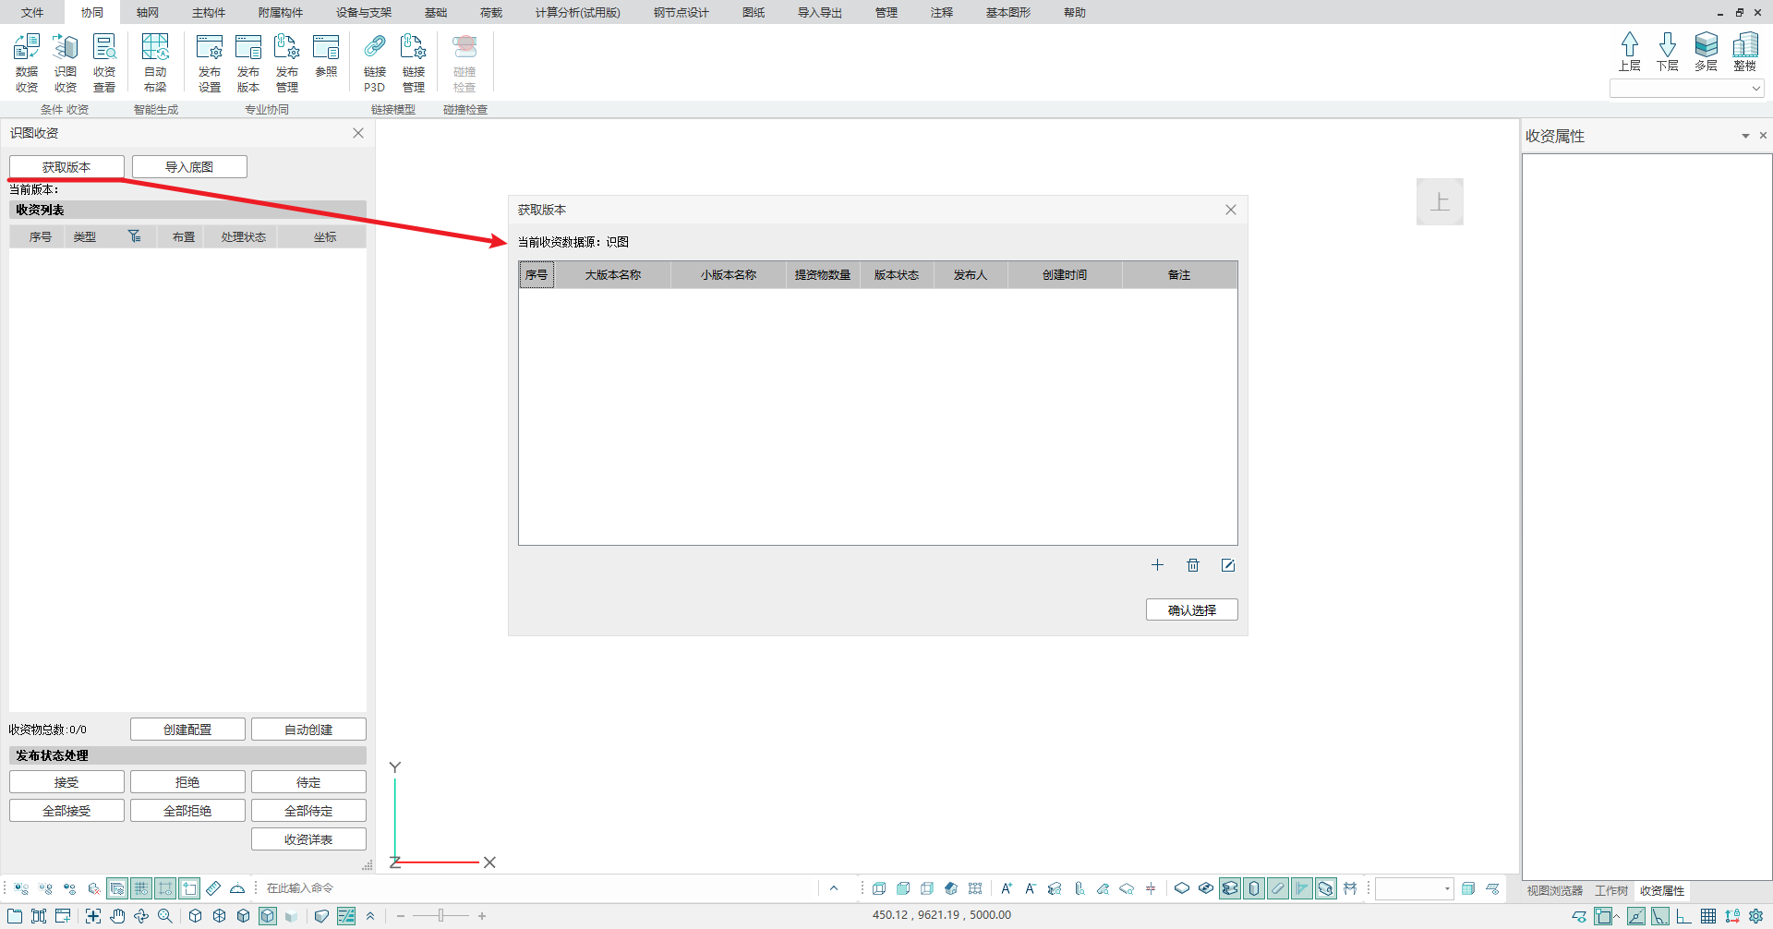
Task: Switch to the 轴网 ribbon tab
Action: [x=148, y=12]
